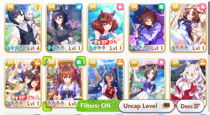The image size is (210, 115).
Task: Select the blue-haired girl raising arm card
Action: tap(106, 80)
